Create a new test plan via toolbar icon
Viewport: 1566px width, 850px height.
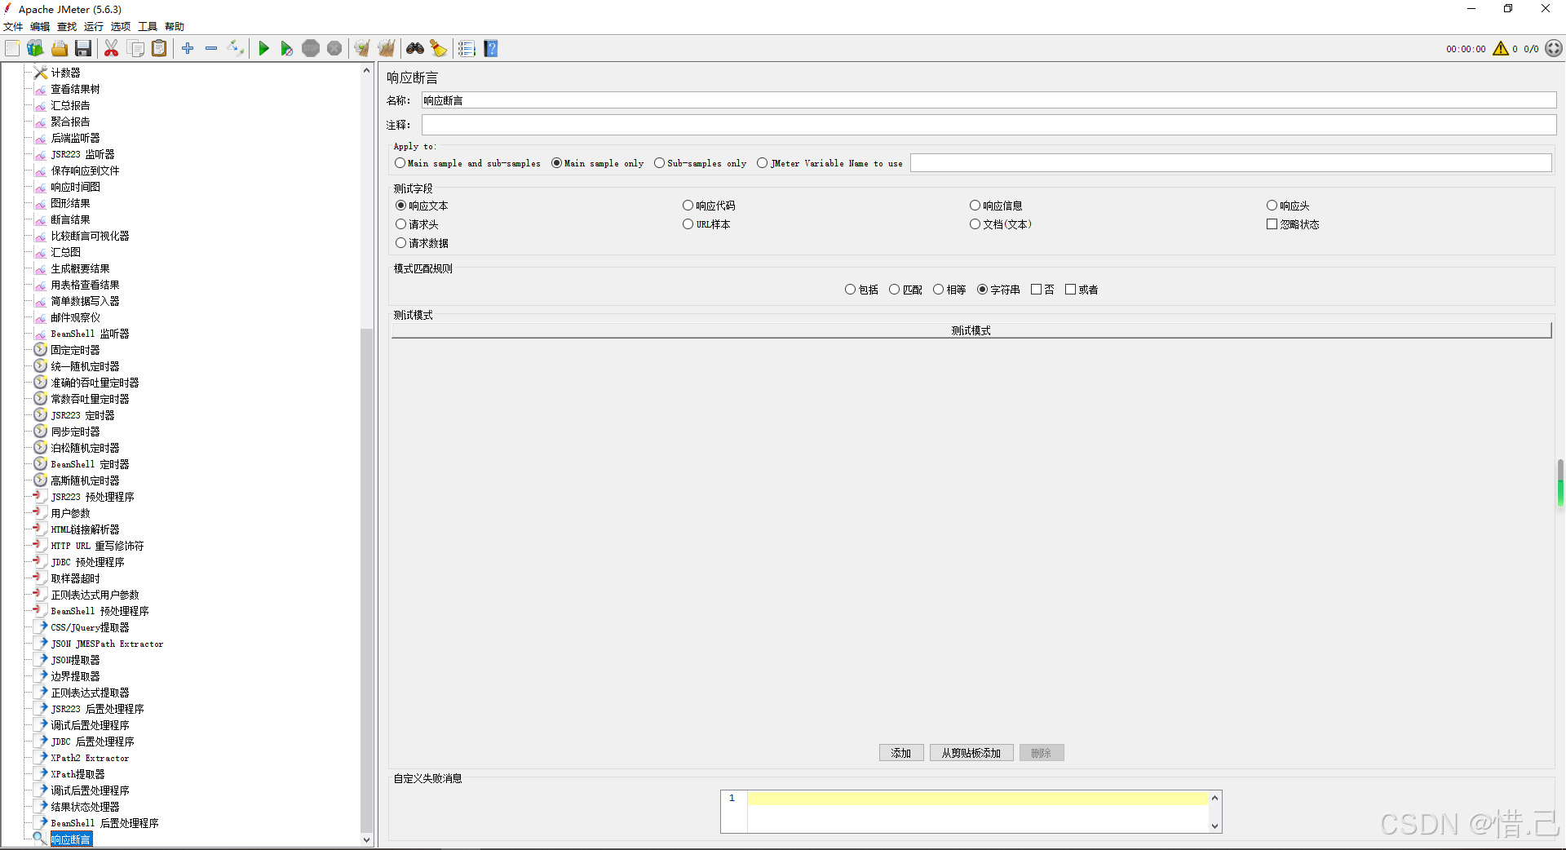[12, 49]
